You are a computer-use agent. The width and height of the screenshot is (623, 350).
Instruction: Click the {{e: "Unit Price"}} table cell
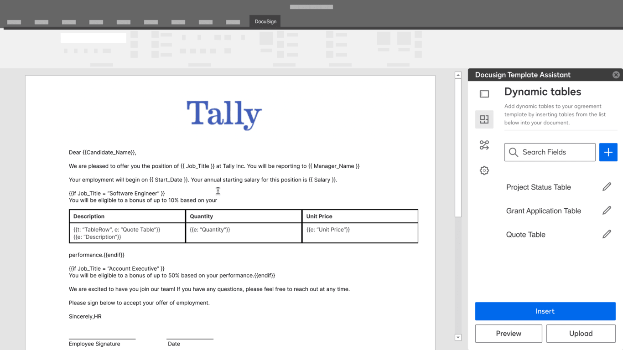360,233
